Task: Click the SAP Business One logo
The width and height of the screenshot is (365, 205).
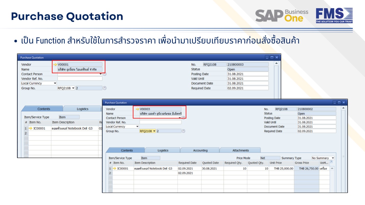Action: coord(282,16)
